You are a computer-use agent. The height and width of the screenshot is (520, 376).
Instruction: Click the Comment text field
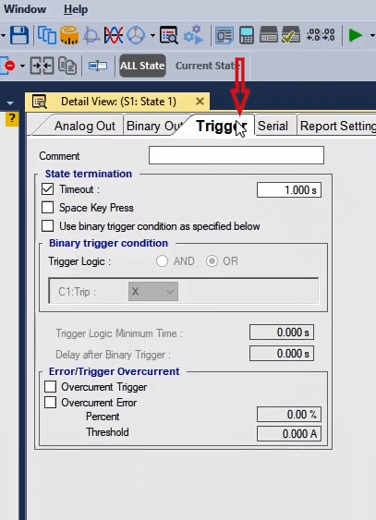tap(237, 155)
